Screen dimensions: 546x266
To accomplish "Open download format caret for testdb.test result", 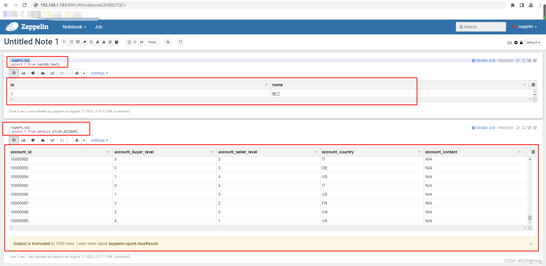I will coord(84,73).
